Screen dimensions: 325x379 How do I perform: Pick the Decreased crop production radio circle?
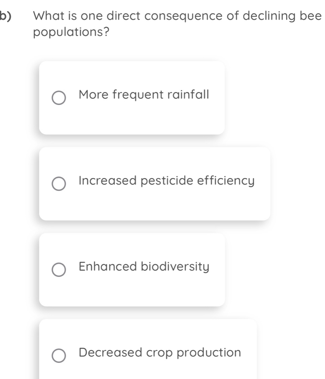pos(59,356)
